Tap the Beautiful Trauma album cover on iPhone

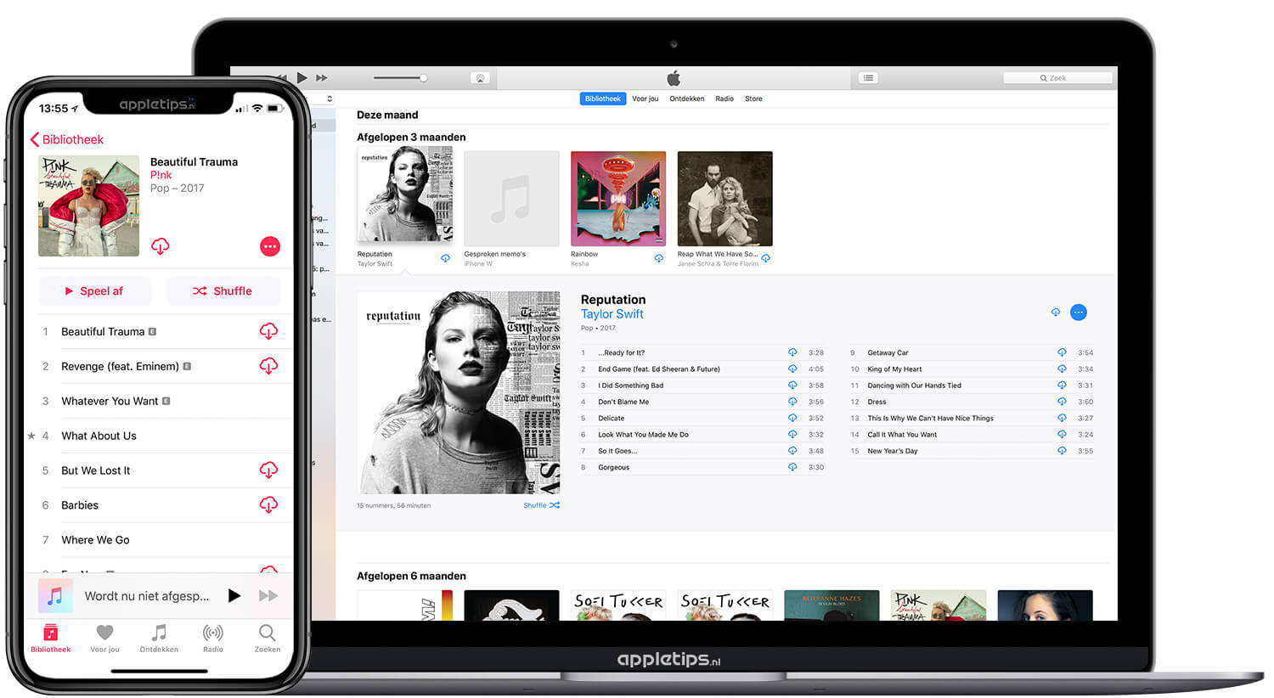tap(89, 205)
